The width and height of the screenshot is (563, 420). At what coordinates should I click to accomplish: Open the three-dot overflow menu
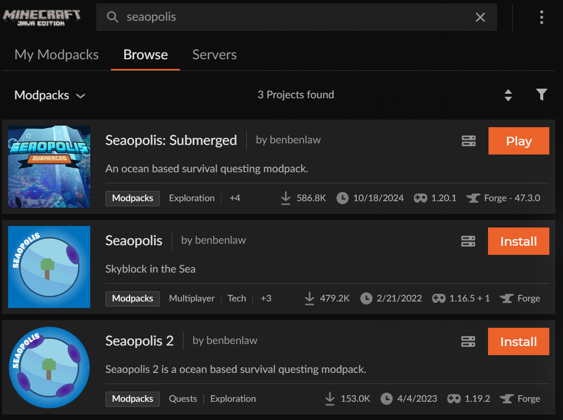tap(541, 17)
